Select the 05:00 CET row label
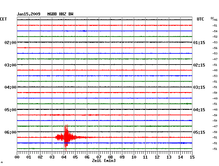This screenshot has width=219, height=166. pos(10,110)
